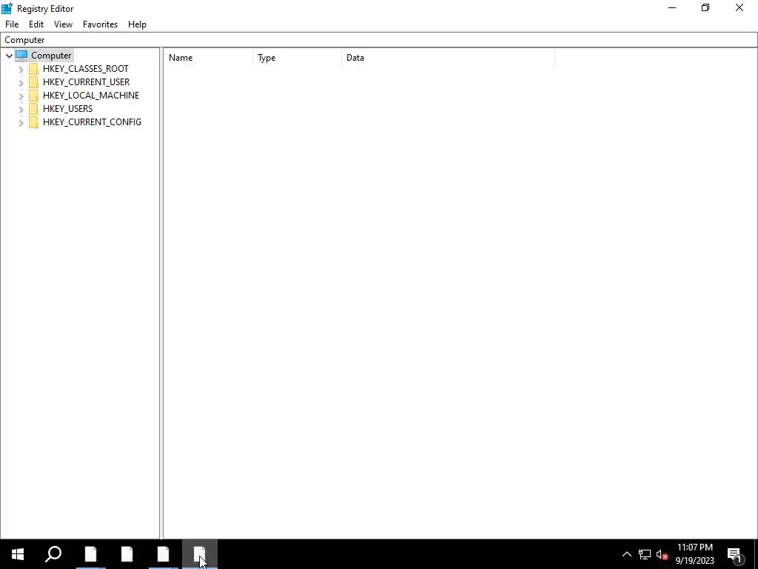Open the Help menu
The width and height of the screenshot is (758, 569).
[137, 24]
